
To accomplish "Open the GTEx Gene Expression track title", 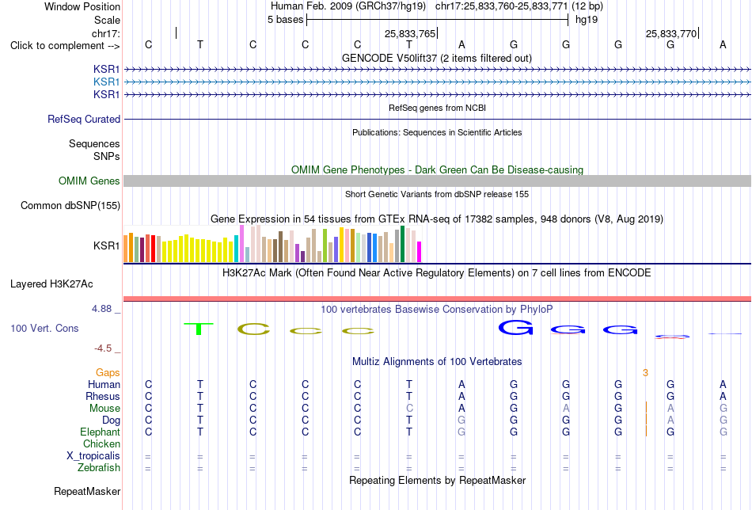I will click(x=437, y=219).
